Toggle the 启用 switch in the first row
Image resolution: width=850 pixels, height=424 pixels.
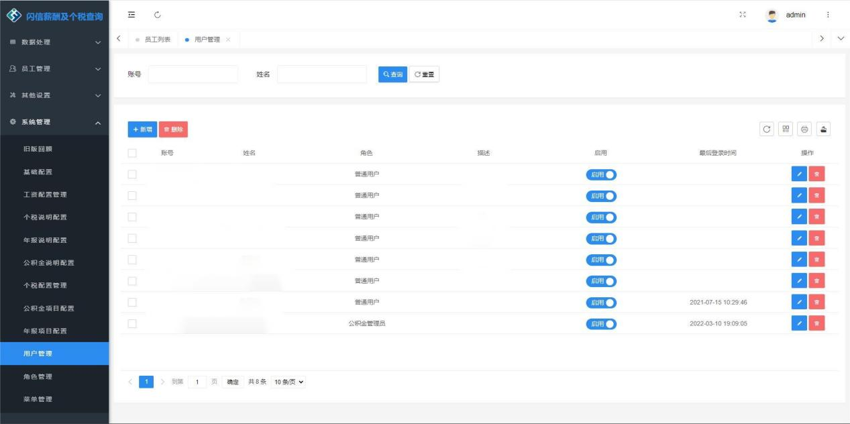point(601,174)
